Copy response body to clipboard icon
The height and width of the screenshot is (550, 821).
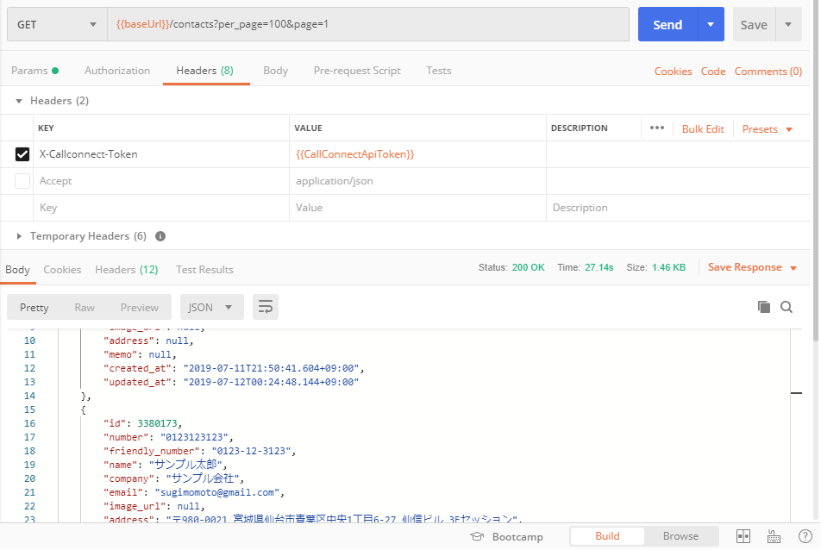pyautogui.click(x=764, y=307)
